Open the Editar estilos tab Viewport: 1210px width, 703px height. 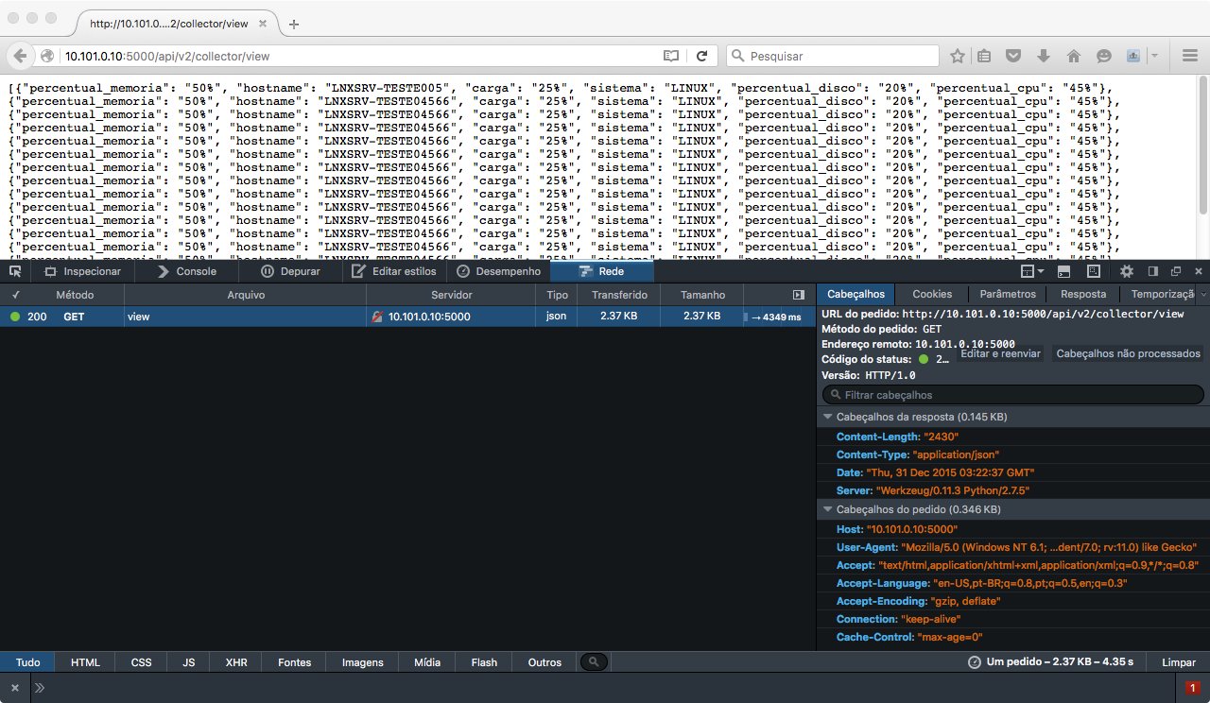(x=393, y=271)
